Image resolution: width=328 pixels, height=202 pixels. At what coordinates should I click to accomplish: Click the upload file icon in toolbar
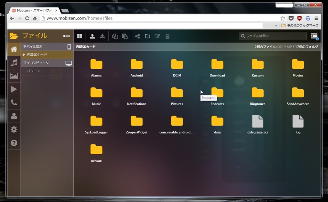pos(92,36)
